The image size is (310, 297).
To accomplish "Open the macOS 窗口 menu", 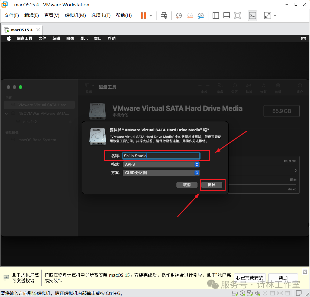I will [x=98, y=38].
